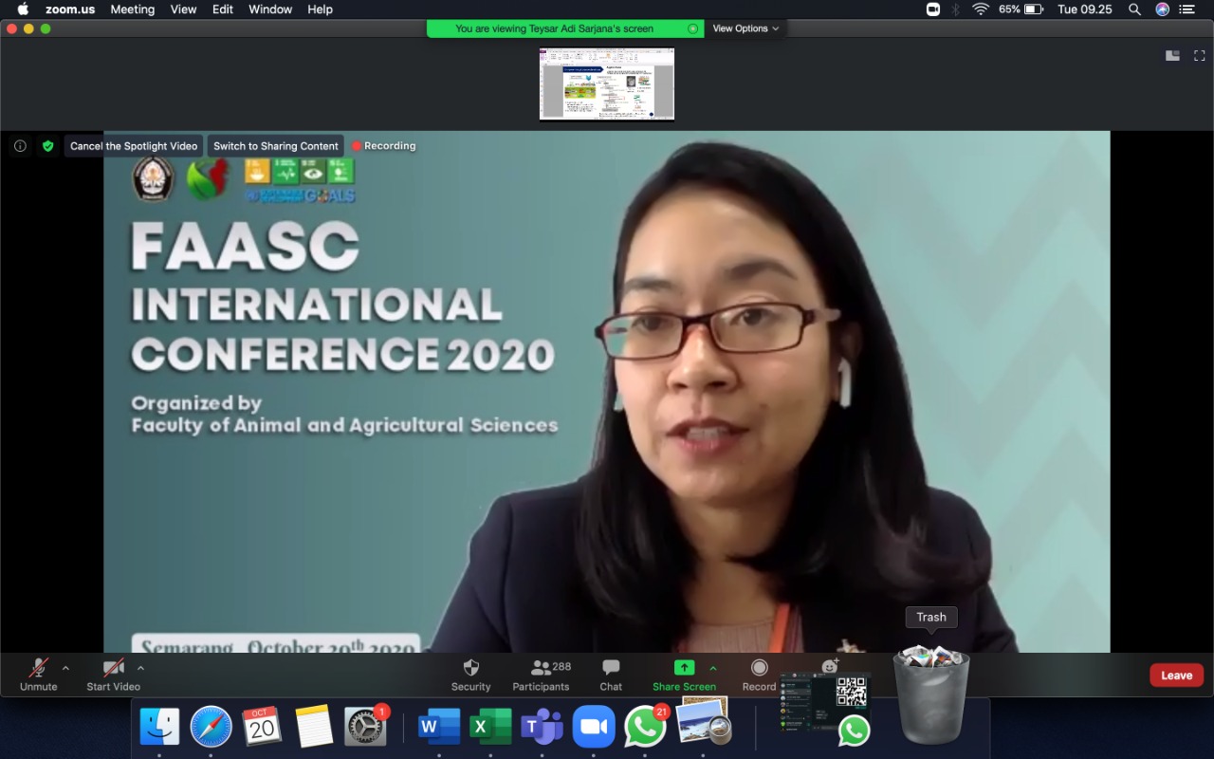This screenshot has width=1214, height=759.
Task: Expand the video options arrow beside Start Video
Action: tap(140, 668)
